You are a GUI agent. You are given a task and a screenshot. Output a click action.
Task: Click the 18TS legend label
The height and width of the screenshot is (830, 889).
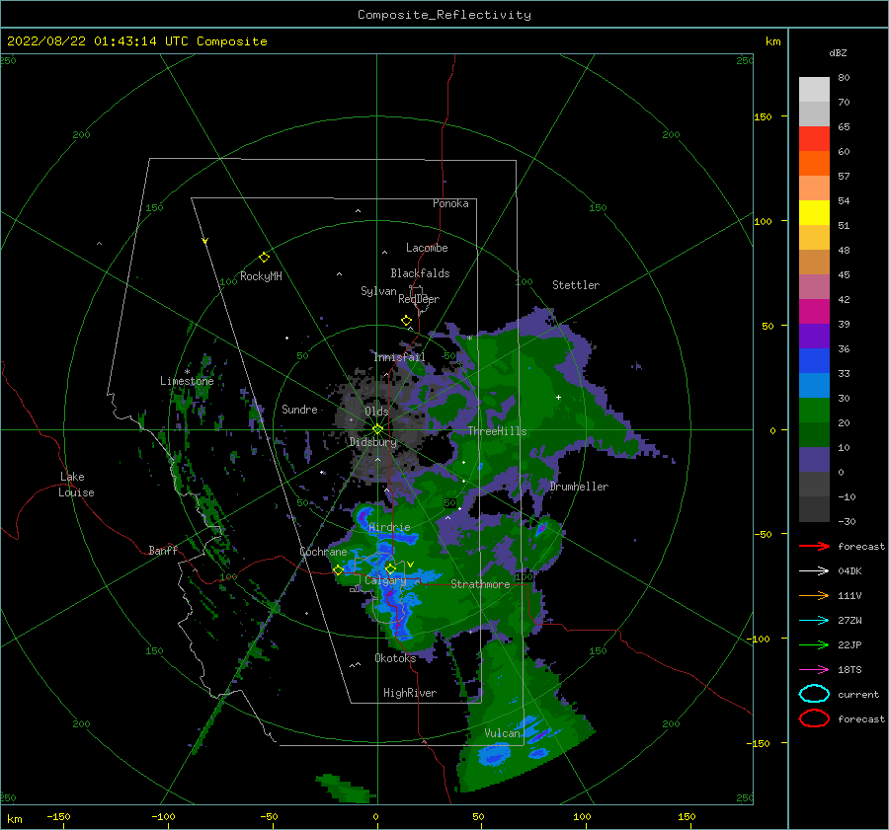pos(849,670)
